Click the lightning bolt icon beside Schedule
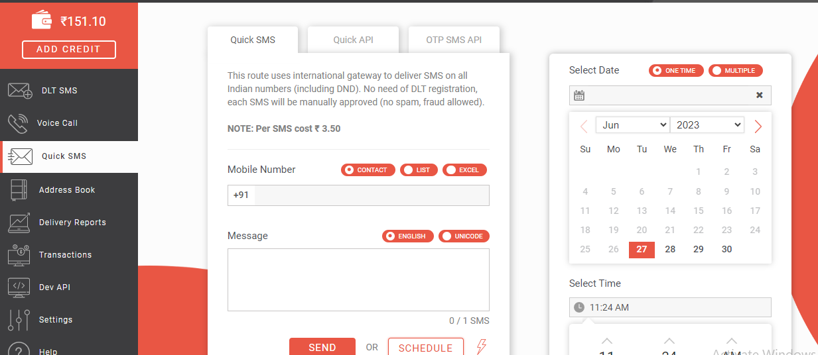This screenshot has height=355, width=818. click(482, 346)
